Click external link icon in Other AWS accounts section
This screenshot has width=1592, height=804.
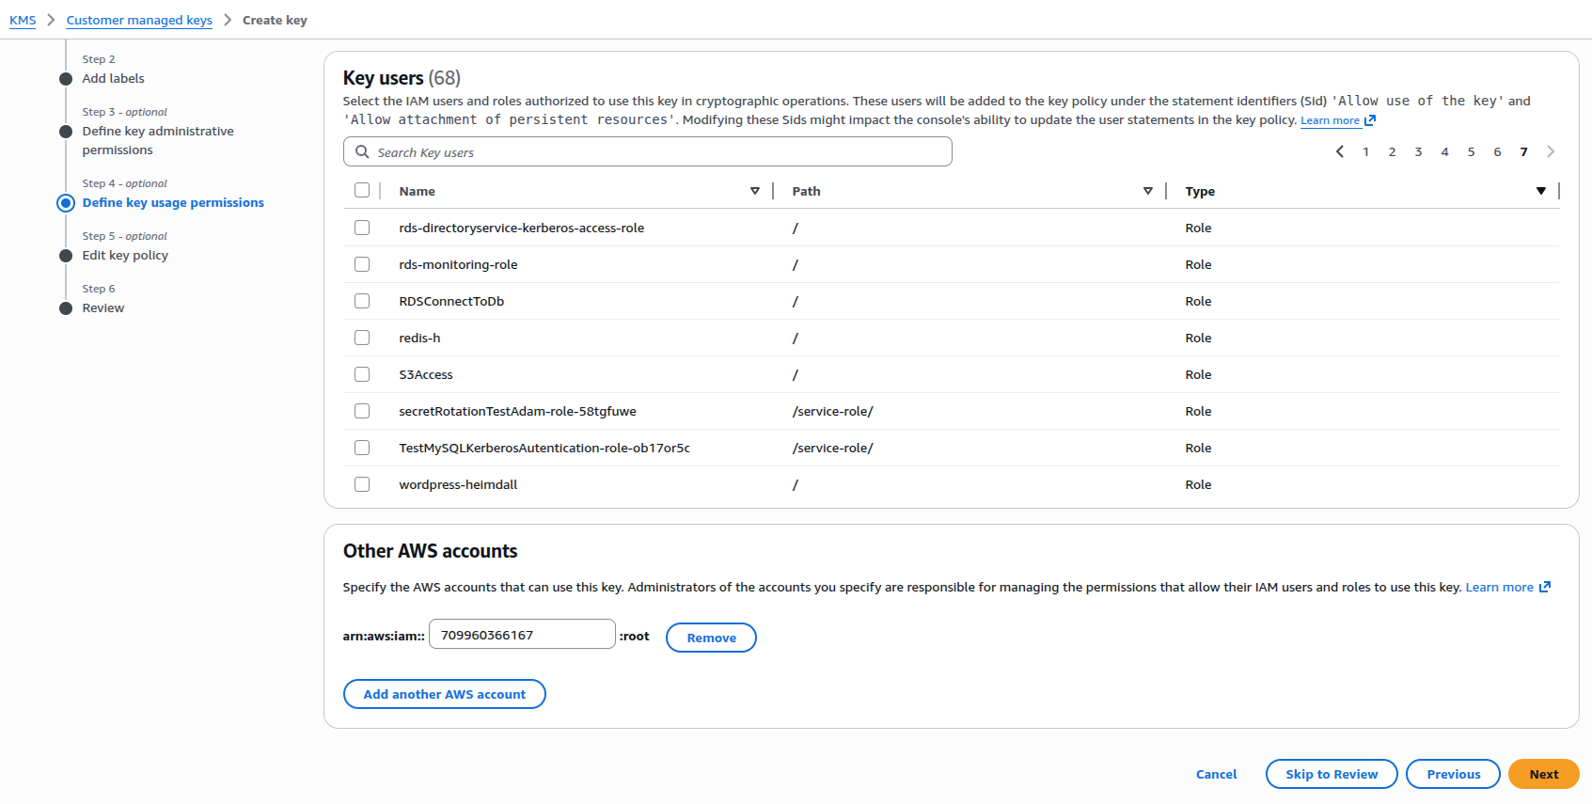pos(1546,586)
